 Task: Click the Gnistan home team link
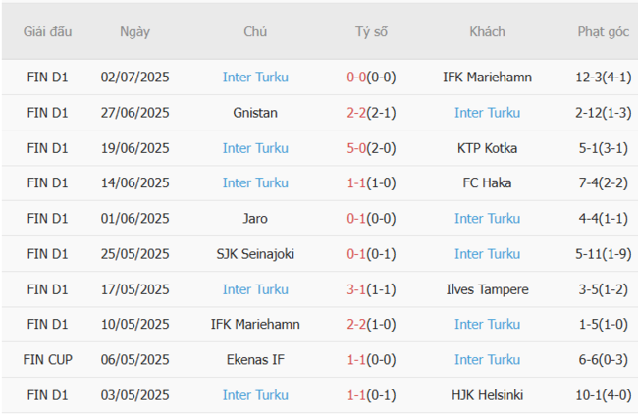(x=255, y=113)
